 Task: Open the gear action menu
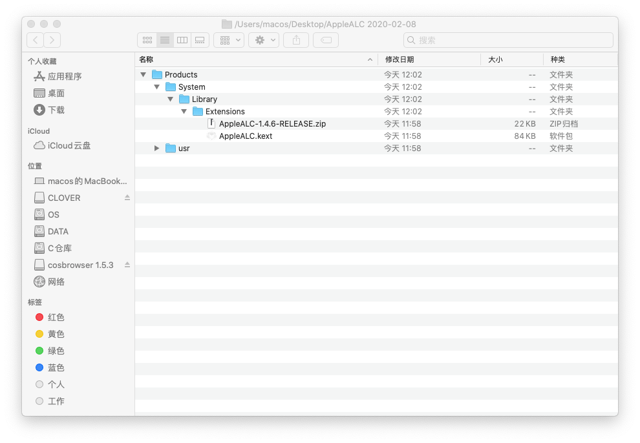click(x=264, y=40)
